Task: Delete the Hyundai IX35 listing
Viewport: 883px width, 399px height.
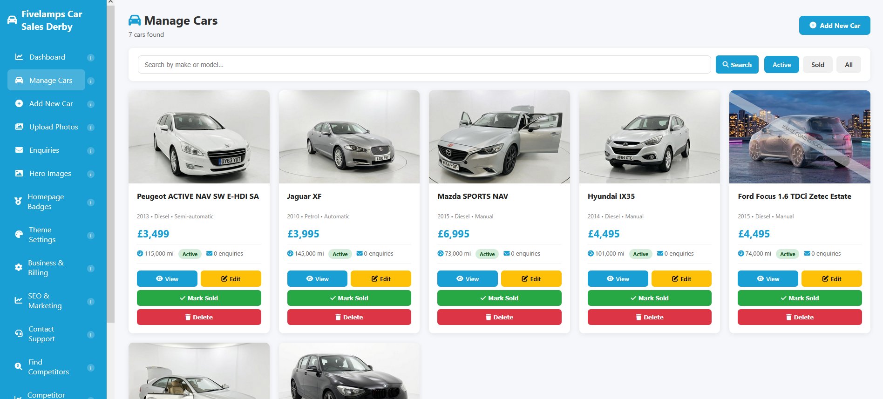Action: [650, 317]
